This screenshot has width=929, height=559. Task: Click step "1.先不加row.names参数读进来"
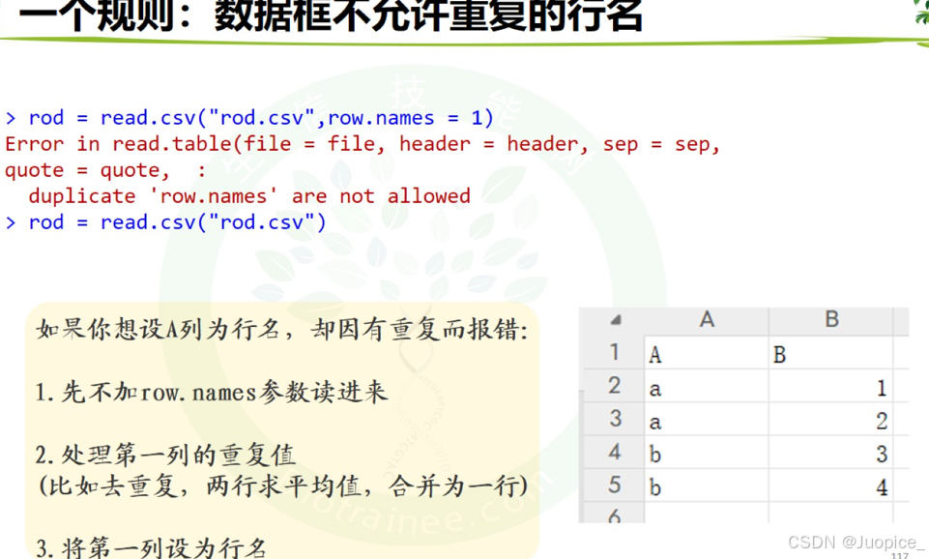point(212,393)
